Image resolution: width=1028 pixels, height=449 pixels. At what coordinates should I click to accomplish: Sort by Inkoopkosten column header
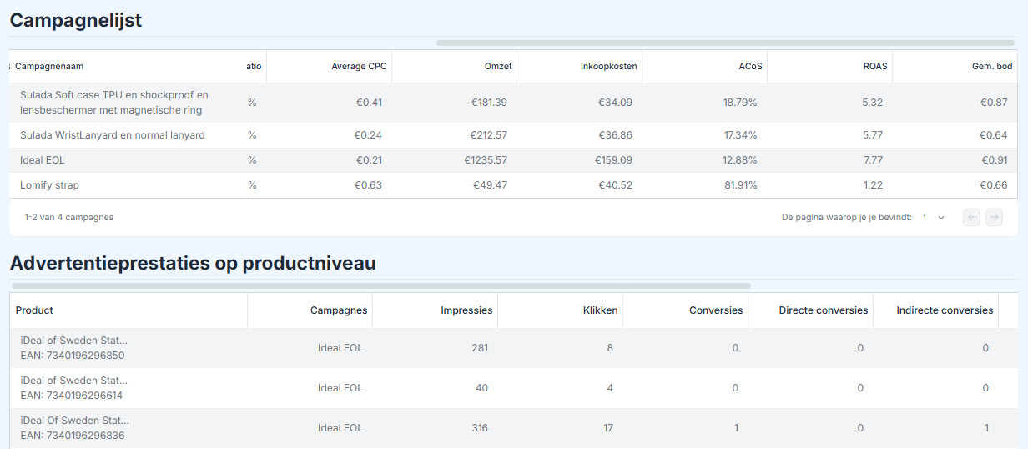point(609,66)
